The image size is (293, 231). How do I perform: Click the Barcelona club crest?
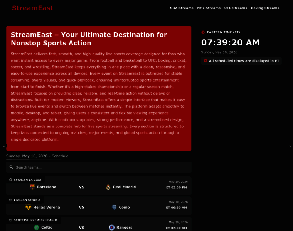point(32,187)
